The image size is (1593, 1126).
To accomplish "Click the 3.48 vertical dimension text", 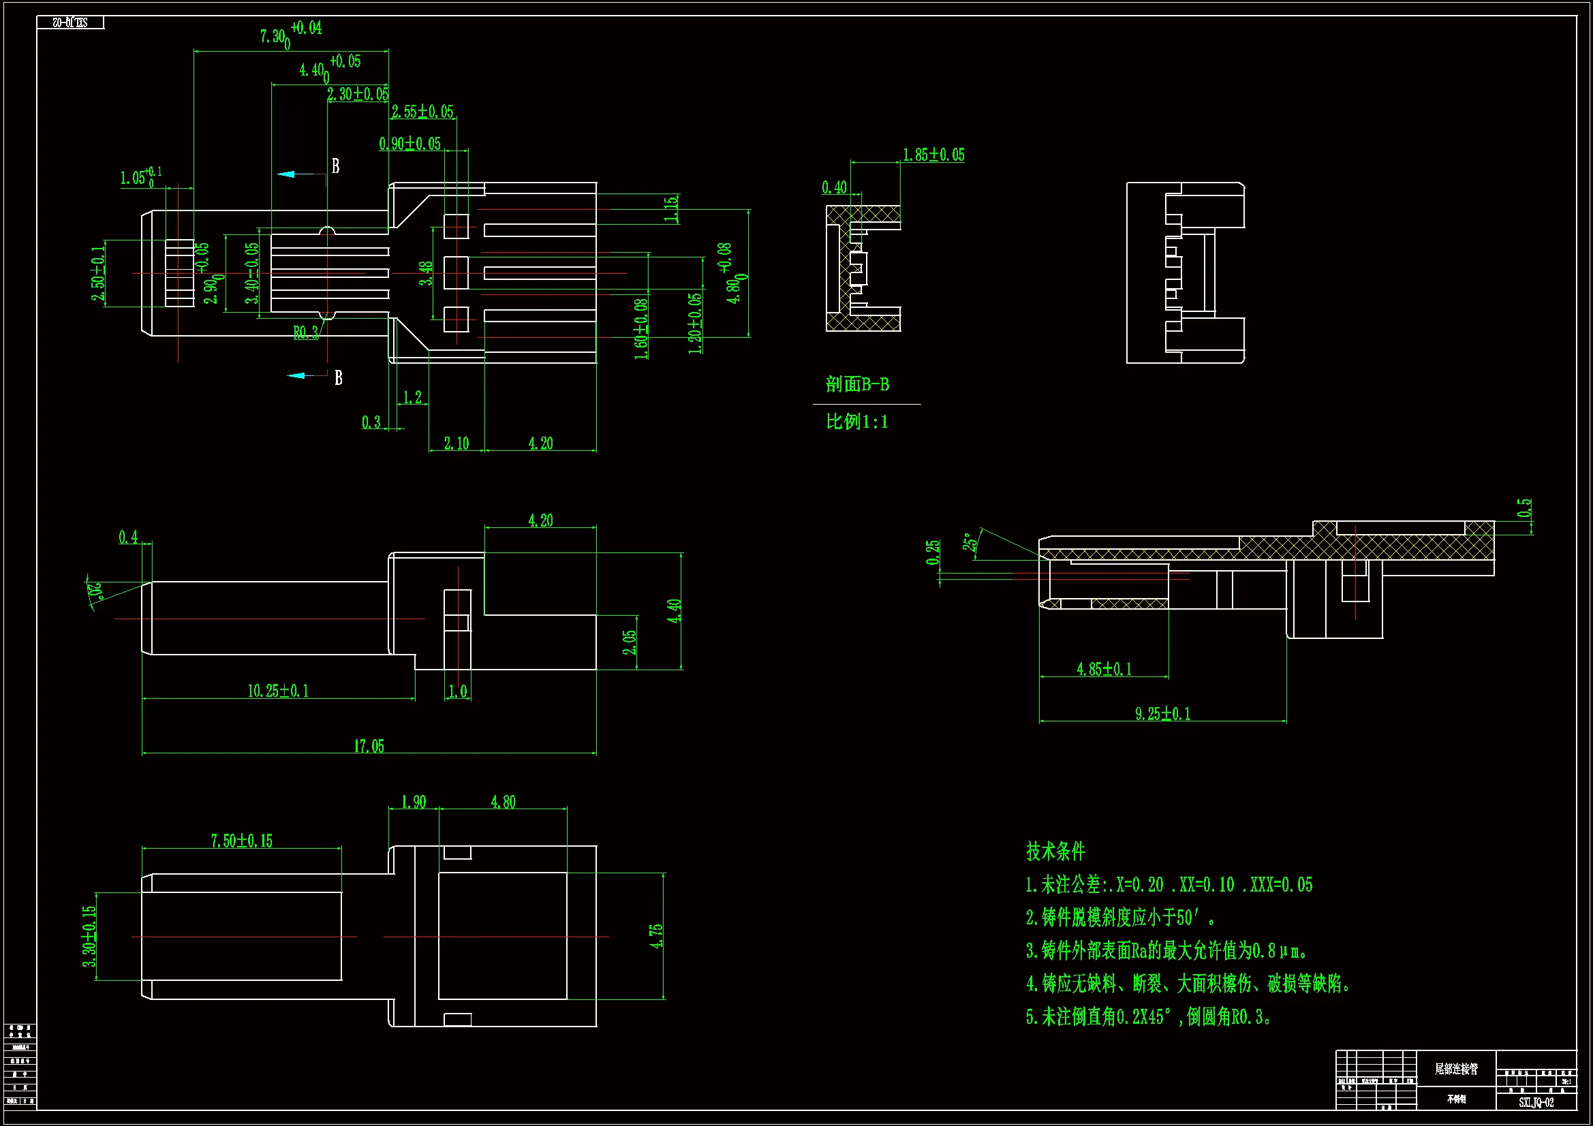I will click(425, 272).
